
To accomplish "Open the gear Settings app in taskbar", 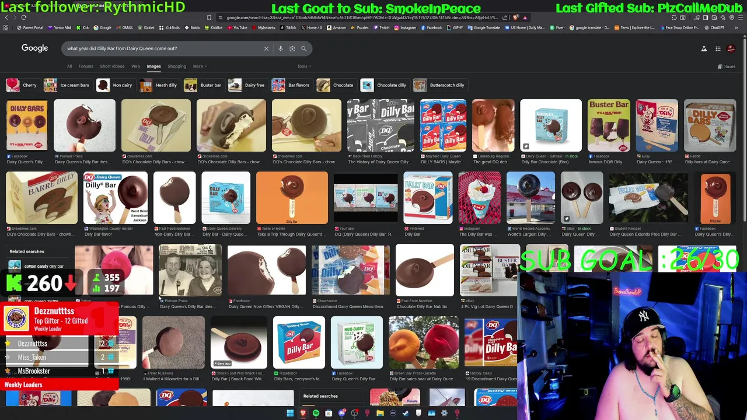I will tap(444, 413).
